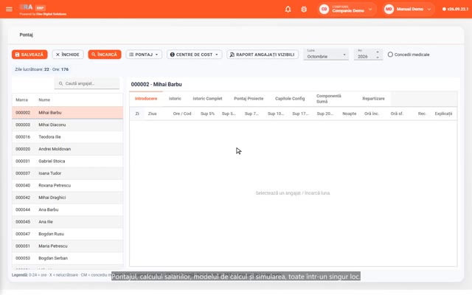Switch to the Istoric tab
Screen dimensions: 472x295
tap(175, 99)
